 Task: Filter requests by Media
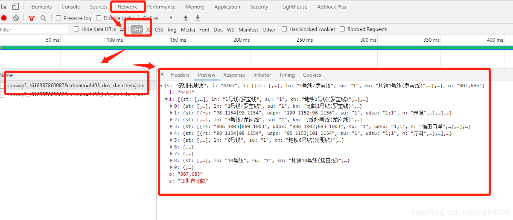click(x=188, y=29)
